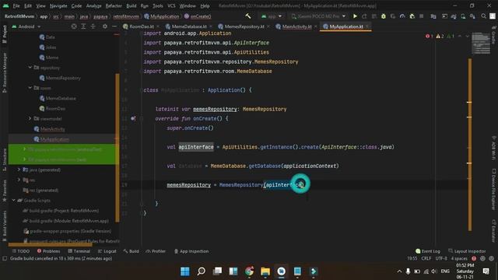This screenshot has width=498, height=280.
Task: Open the App Inspection tool window
Action: point(191,251)
